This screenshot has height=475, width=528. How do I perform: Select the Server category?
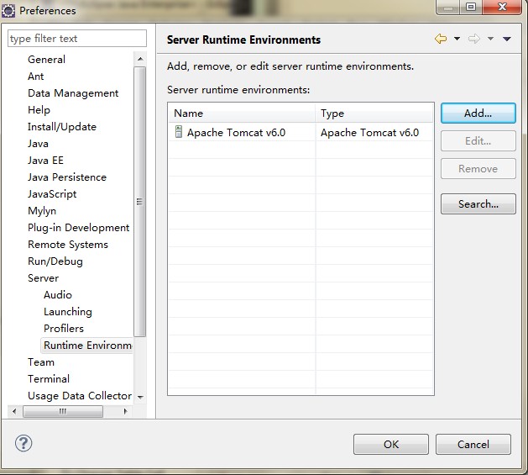click(x=43, y=278)
